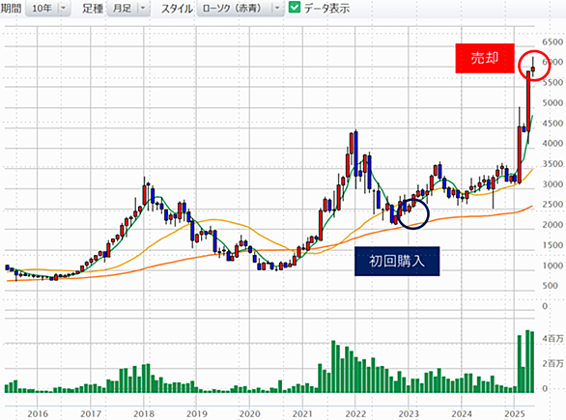Click the 5500 price axis label
The image size is (566, 420).
point(552,82)
